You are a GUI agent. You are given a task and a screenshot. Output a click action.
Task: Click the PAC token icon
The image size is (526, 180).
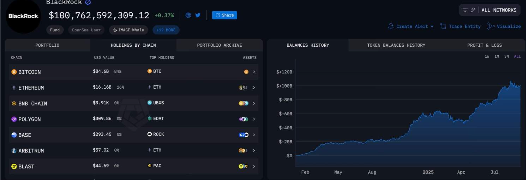[150, 166]
